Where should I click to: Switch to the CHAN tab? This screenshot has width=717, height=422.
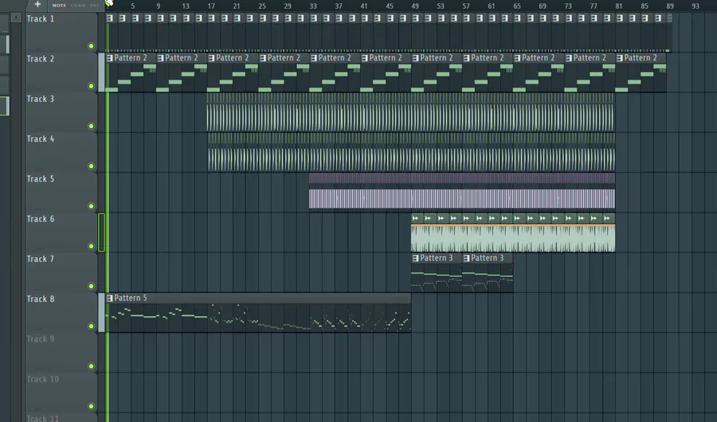coord(78,6)
